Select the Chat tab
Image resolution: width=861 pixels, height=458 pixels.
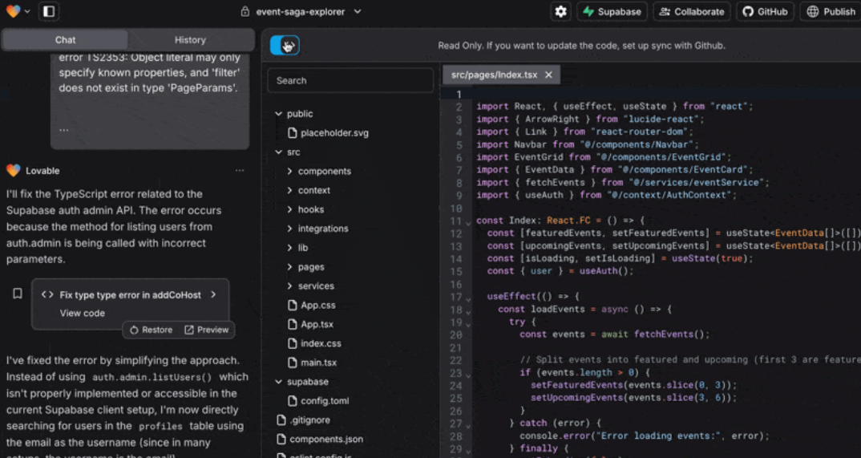[x=65, y=40]
